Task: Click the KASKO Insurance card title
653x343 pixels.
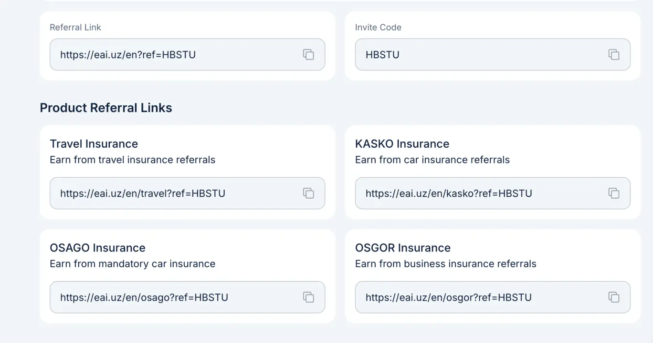Action: (x=402, y=144)
